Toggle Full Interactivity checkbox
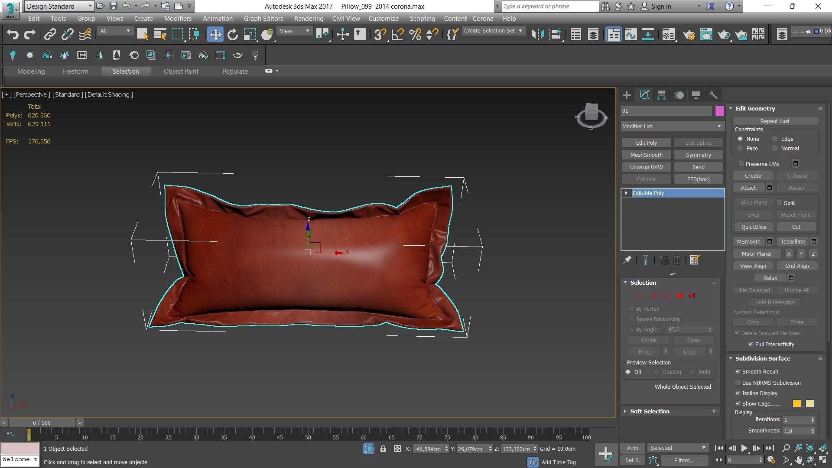The width and height of the screenshot is (832, 468). point(751,344)
